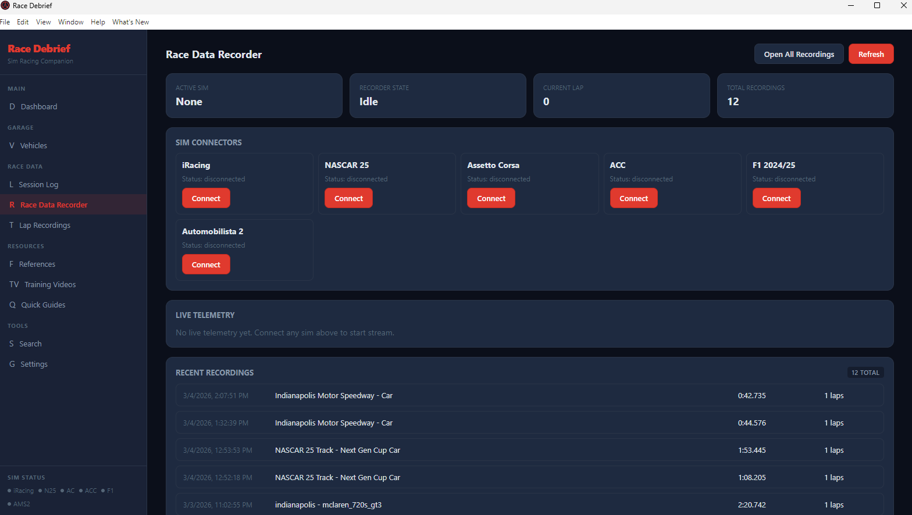Open the Vehicles garage page
The height and width of the screenshot is (515, 912).
[x=73, y=145]
